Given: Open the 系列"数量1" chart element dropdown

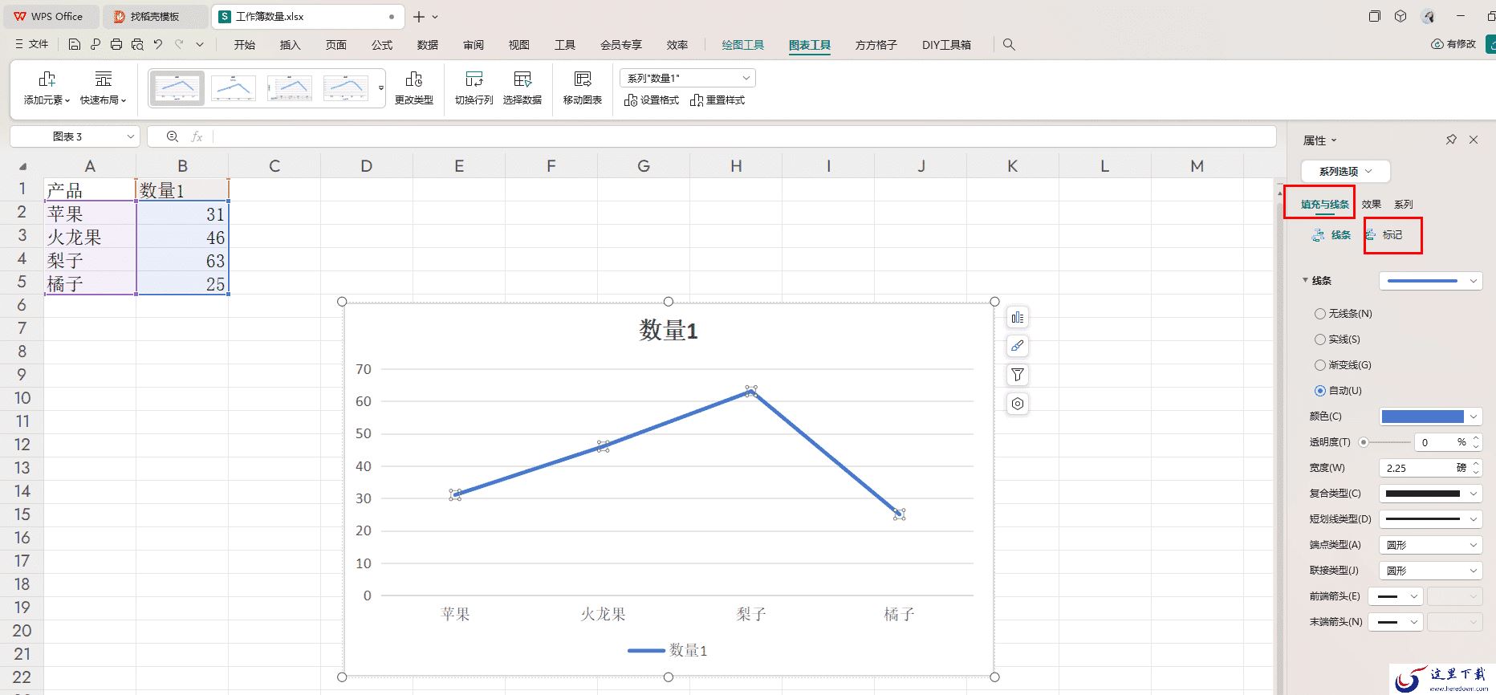Looking at the screenshot, I should [x=688, y=78].
